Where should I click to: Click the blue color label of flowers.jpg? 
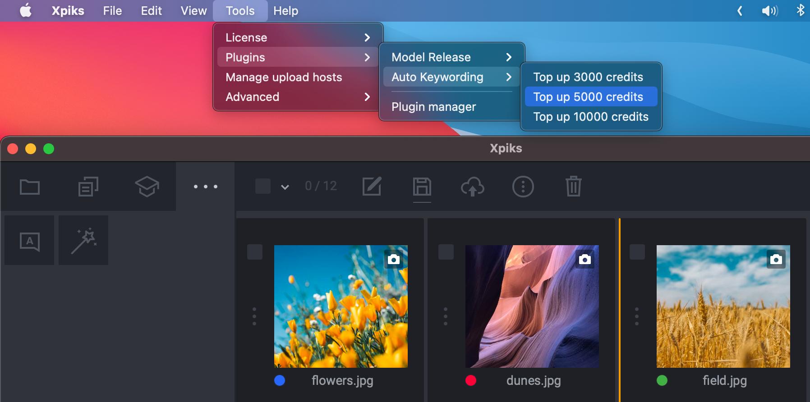pos(280,380)
